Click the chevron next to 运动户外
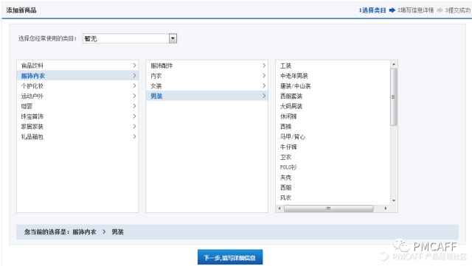The width and height of the screenshot is (472, 266). 134,96
